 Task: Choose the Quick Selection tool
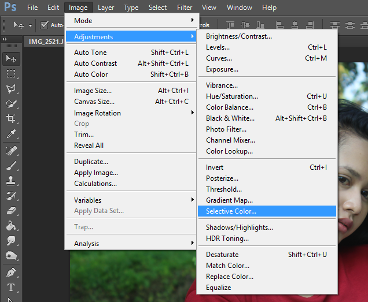point(11,104)
